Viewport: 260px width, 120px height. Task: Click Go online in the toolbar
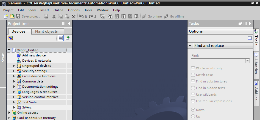[152, 16]
